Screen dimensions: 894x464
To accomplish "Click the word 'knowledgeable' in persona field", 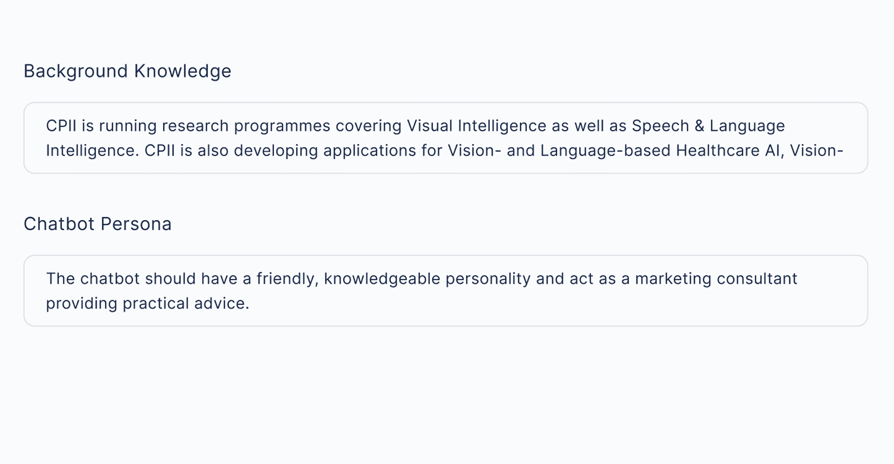I will tap(382, 279).
